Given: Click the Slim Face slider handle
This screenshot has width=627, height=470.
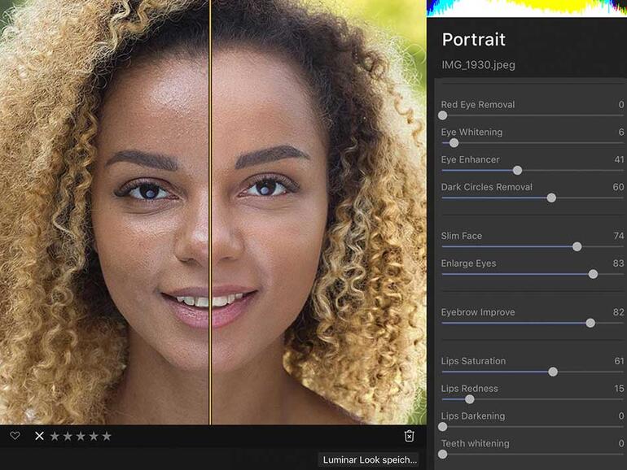Looking at the screenshot, I should [x=577, y=246].
